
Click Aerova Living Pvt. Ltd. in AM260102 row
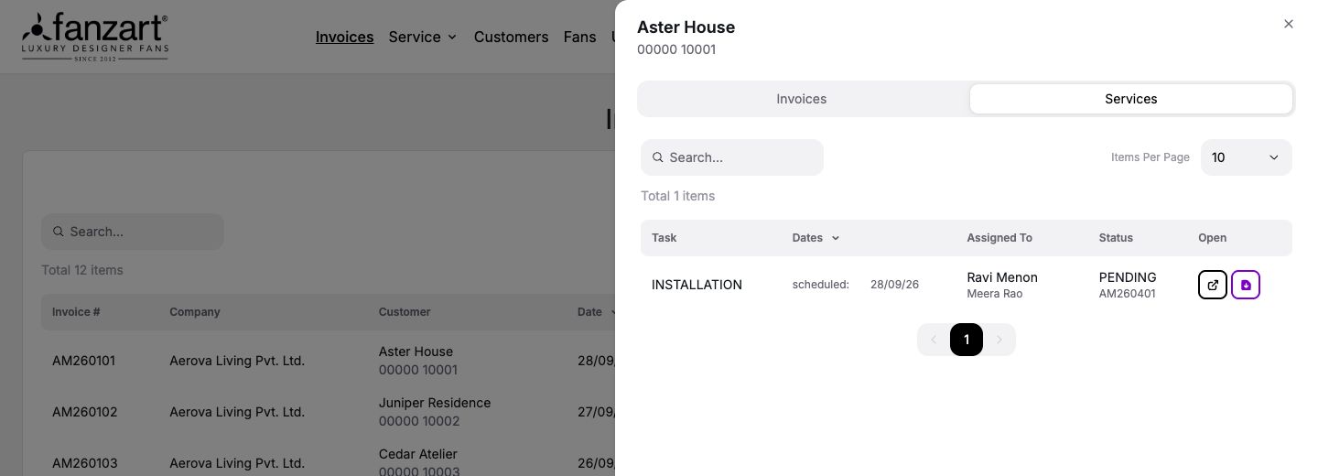(x=237, y=412)
